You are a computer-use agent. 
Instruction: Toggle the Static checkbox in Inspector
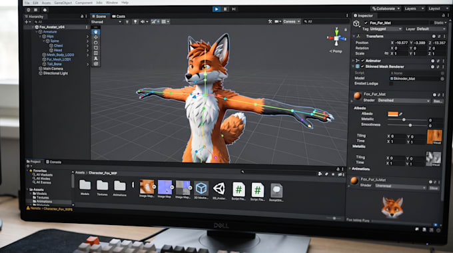[x=432, y=23]
